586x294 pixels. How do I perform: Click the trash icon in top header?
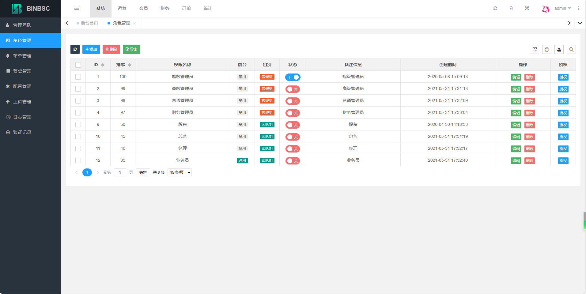click(511, 9)
